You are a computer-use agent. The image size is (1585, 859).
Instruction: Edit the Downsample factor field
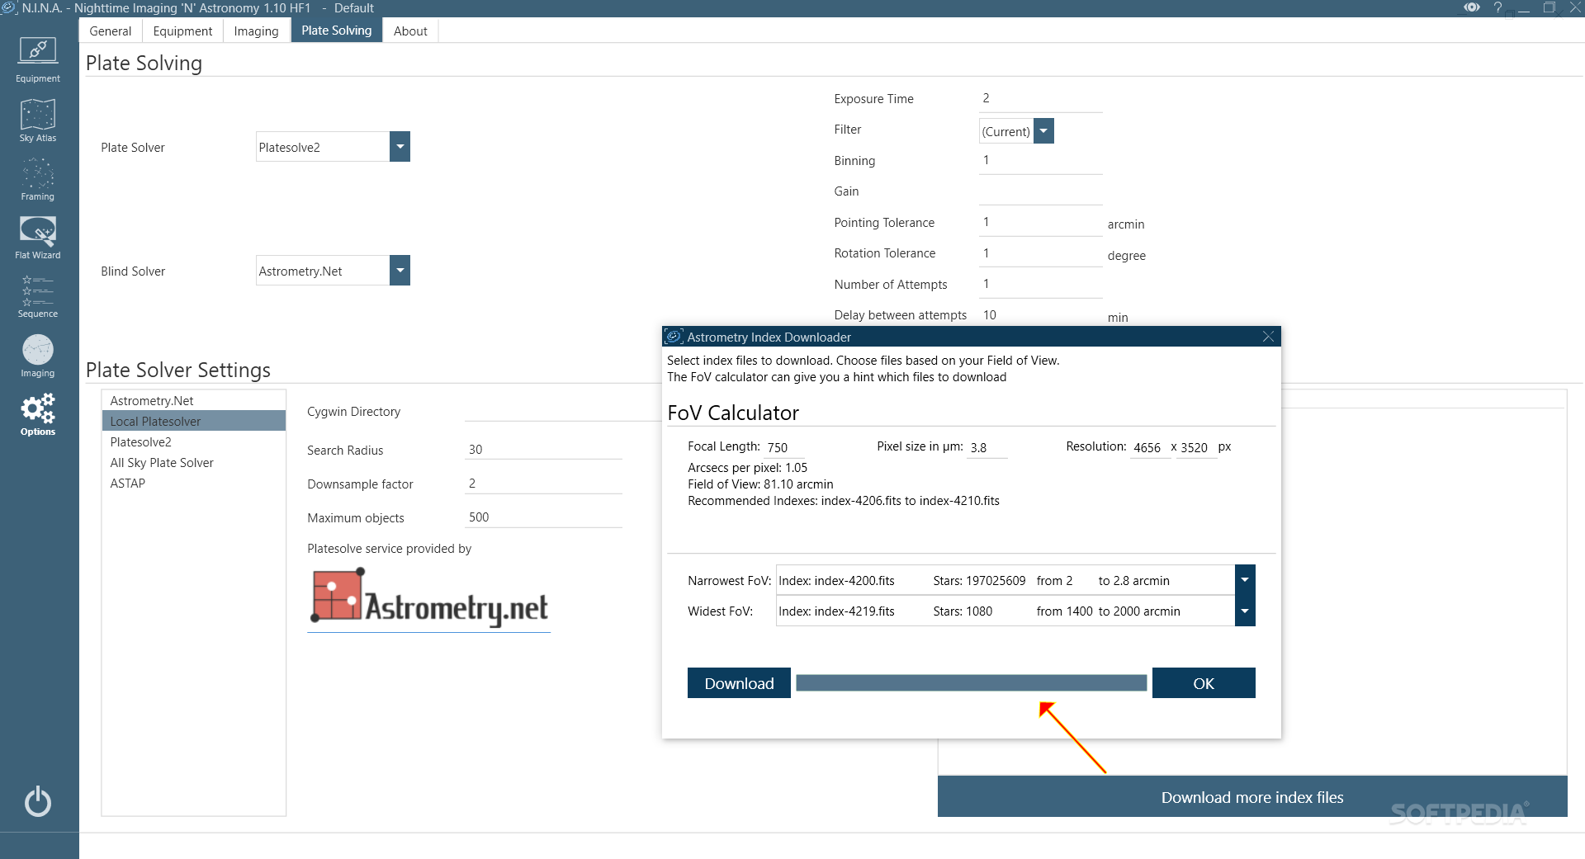click(x=543, y=484)
